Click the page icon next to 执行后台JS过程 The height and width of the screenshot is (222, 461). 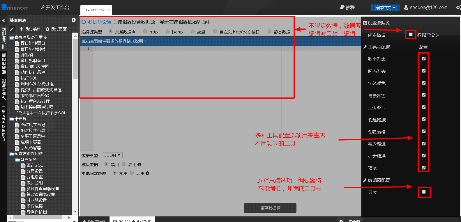click(17, 102)
